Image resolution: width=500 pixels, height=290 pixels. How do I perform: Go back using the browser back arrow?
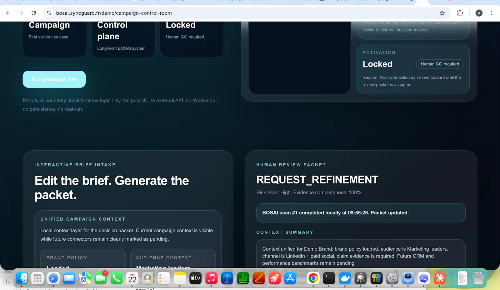pyautogui.click(x=8, y=13)
